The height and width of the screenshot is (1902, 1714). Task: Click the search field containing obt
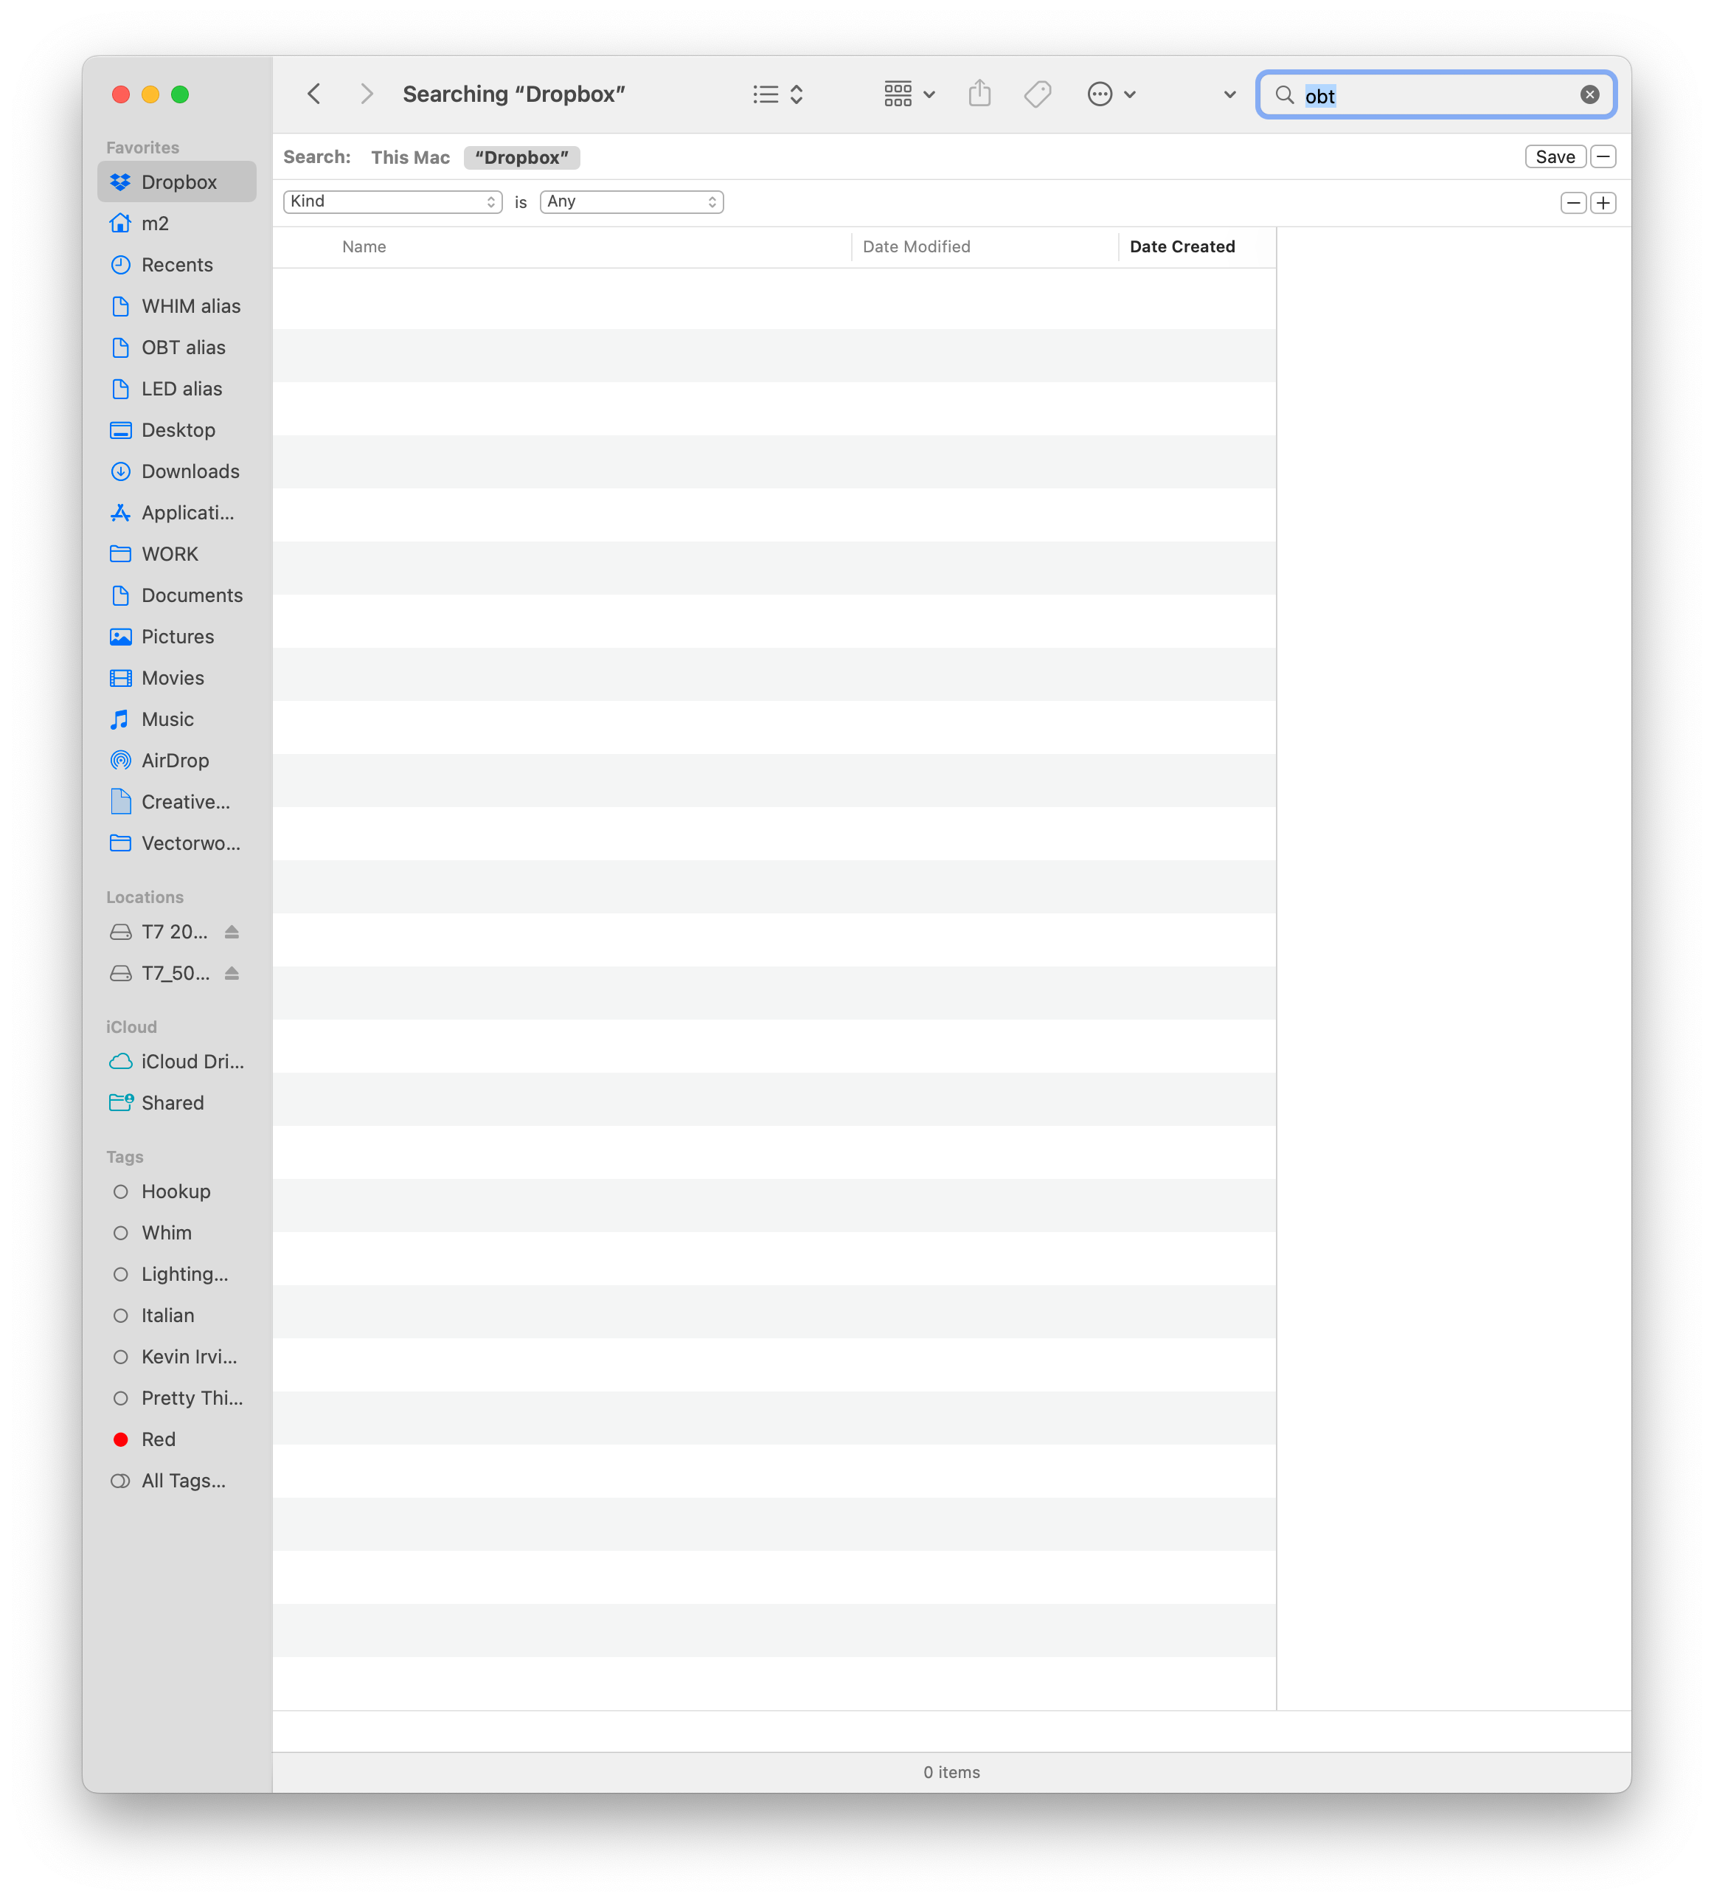(x=1435, y=95)
